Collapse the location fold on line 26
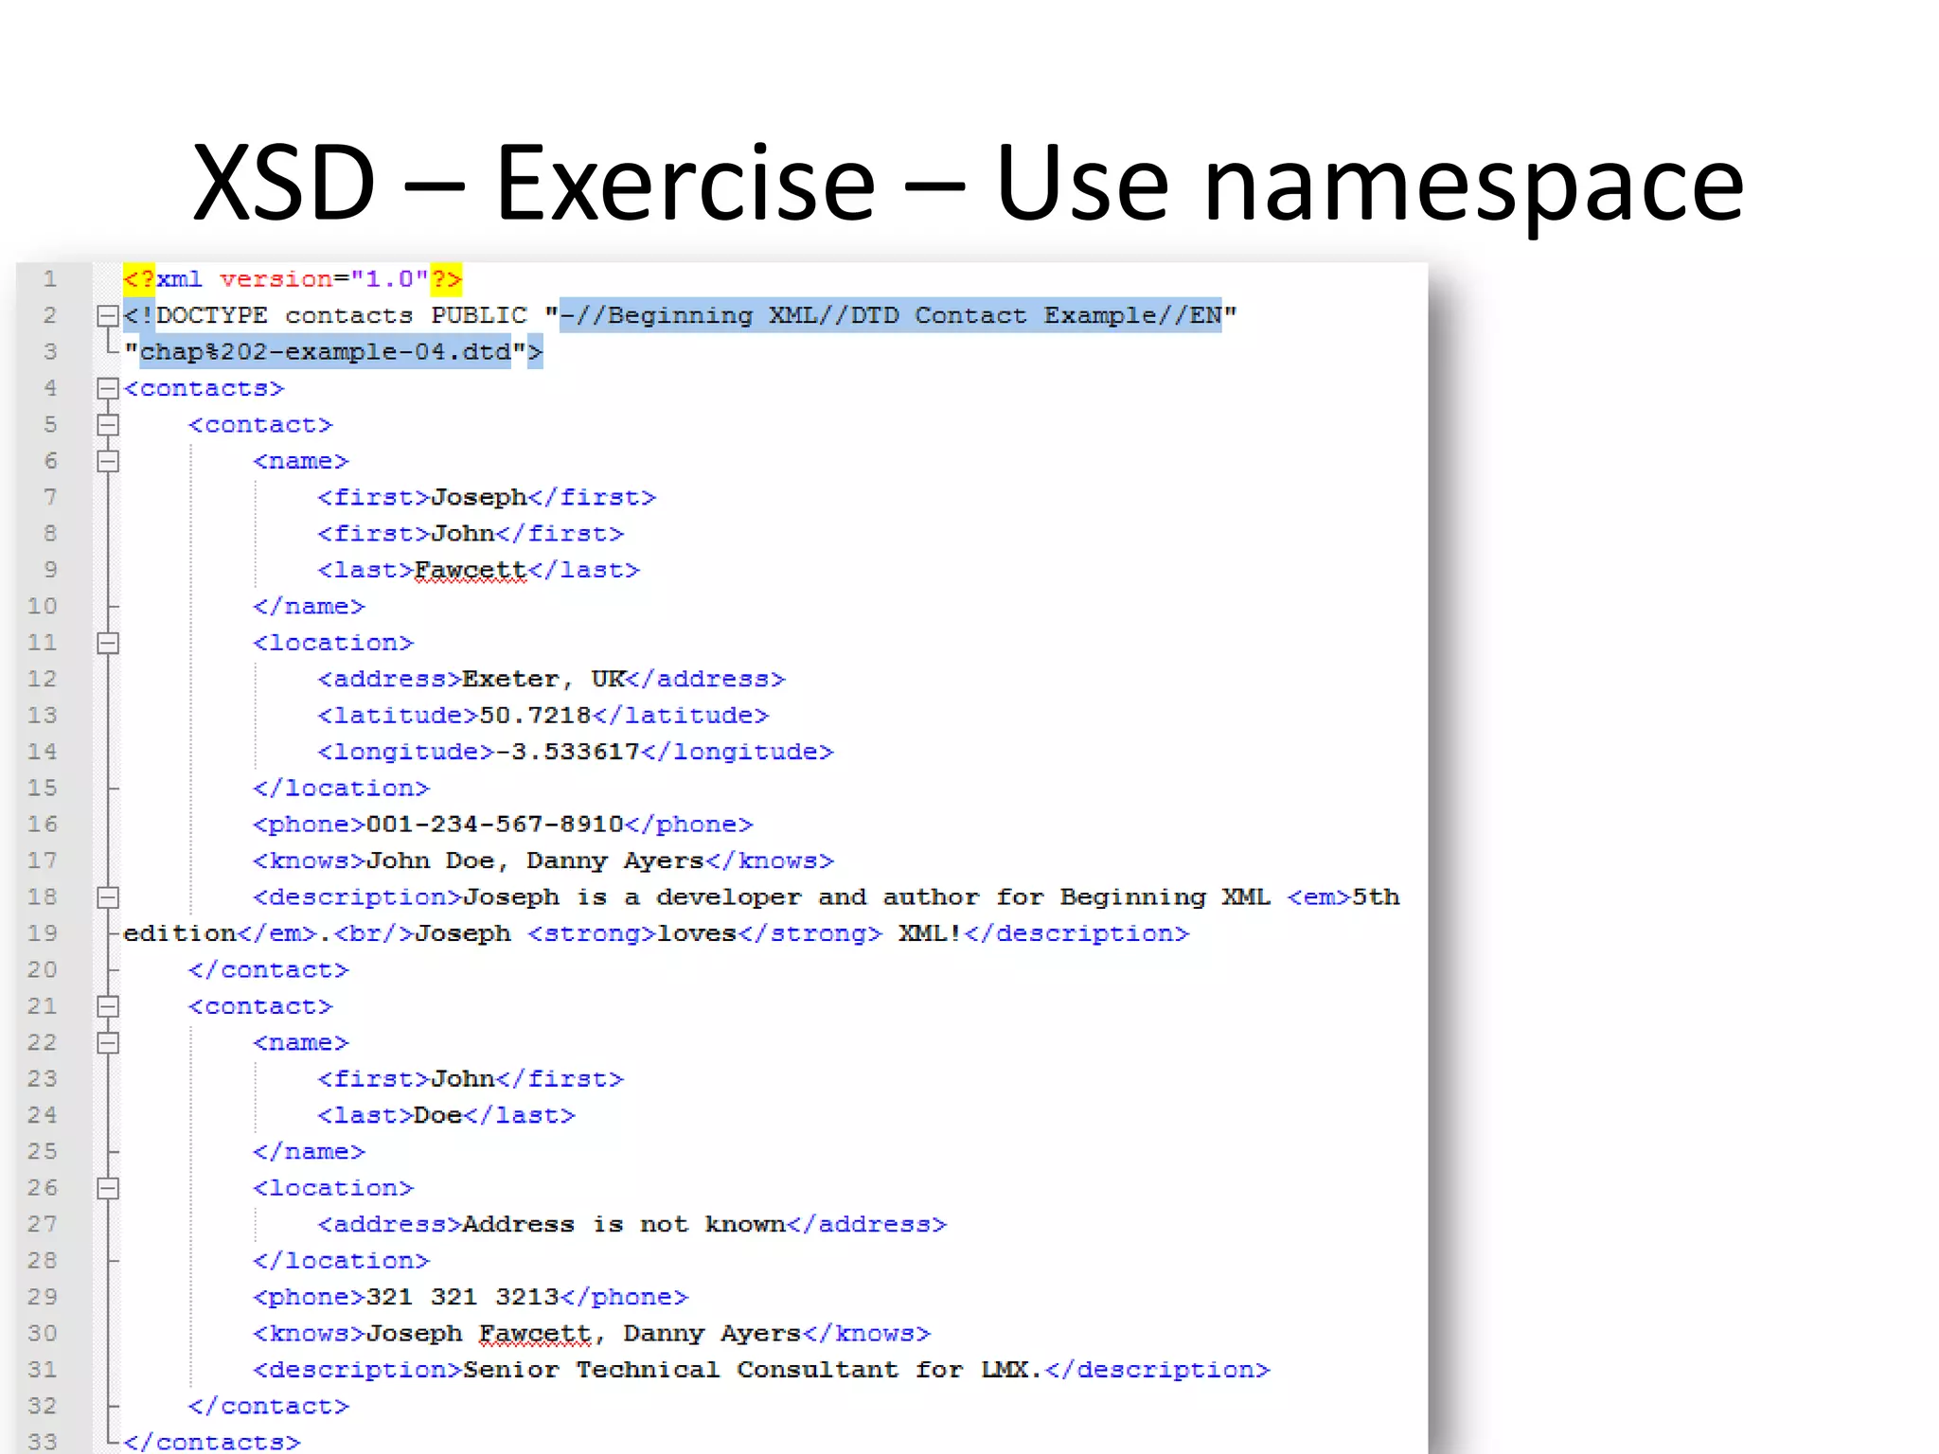1939x1454 pixels. 108,1188
